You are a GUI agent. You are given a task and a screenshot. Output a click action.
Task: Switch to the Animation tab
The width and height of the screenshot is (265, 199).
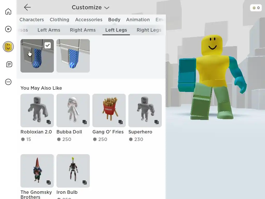point(138,20)
